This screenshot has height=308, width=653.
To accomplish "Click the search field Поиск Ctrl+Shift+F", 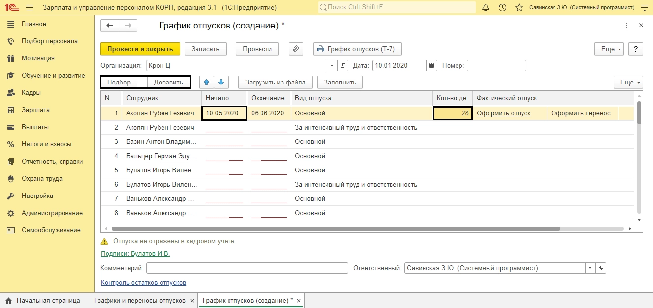I will click(x=397, y=8).
